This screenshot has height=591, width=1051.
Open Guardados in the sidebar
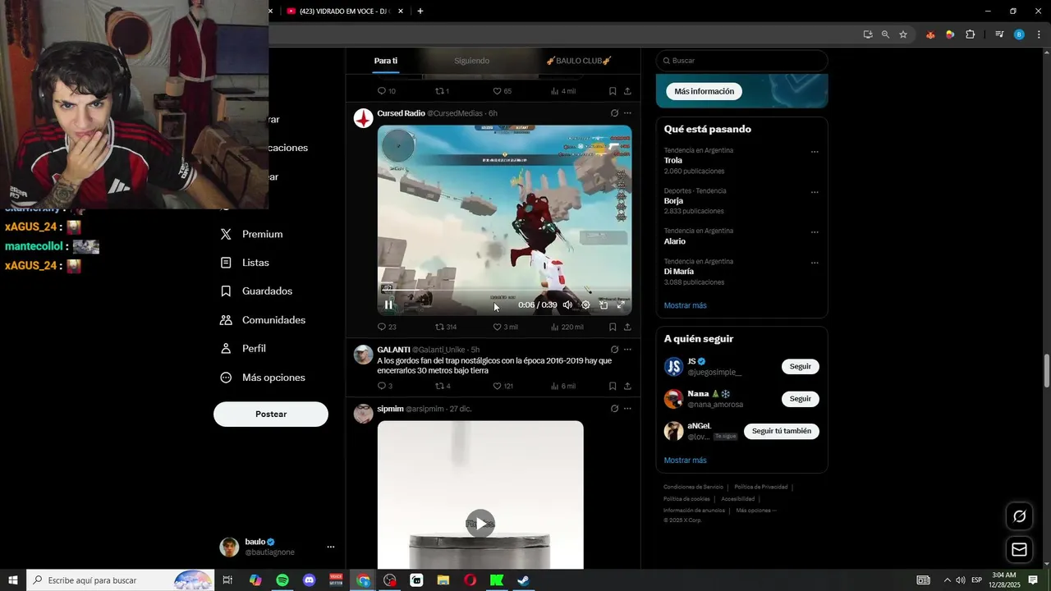pyautogui.click(x=256, y=291)
